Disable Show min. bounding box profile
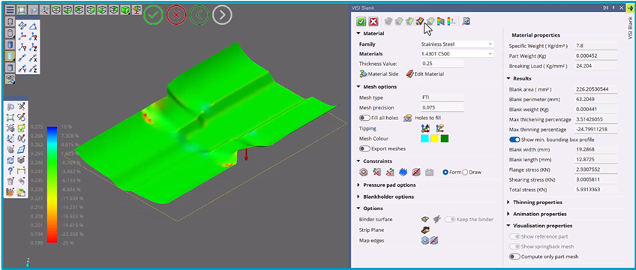The image size is (636, 270). click(514, 139)
